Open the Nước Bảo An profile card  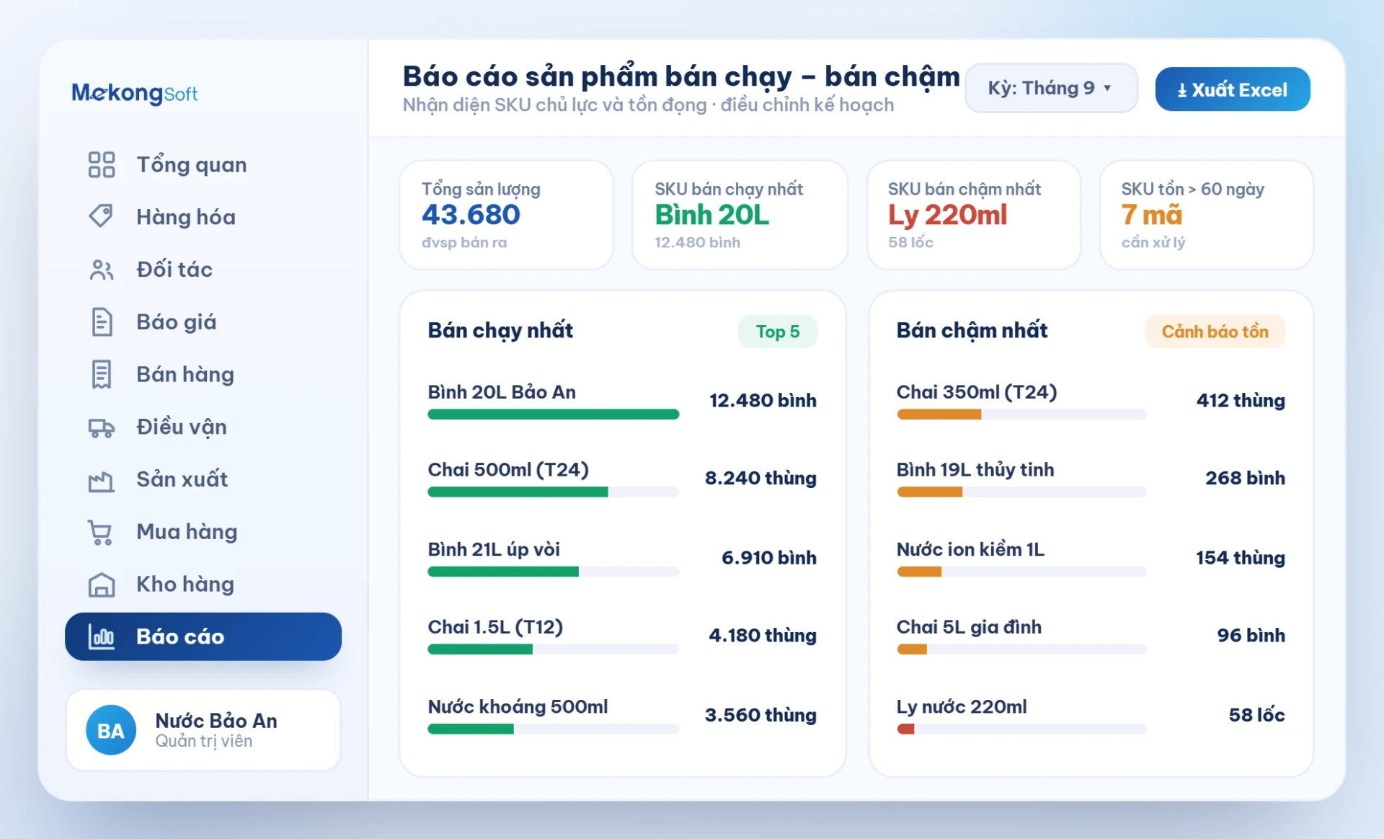tap(203, 730)
